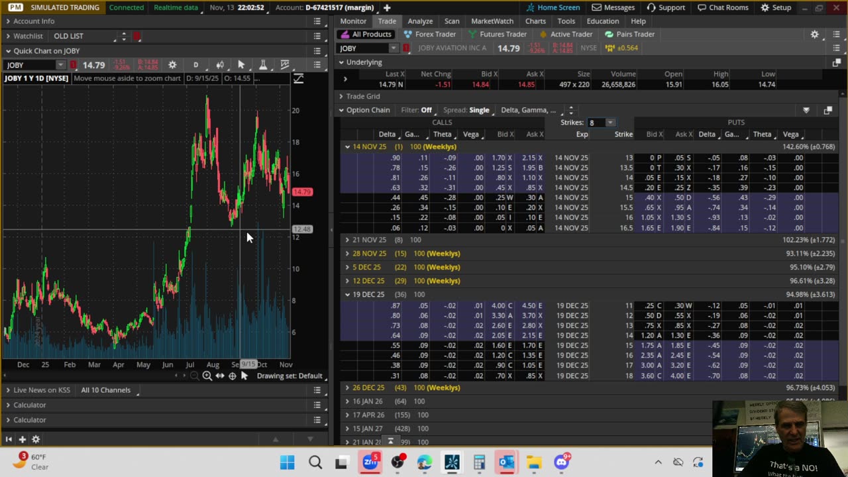Open JOBY symbol dropdown in Quick Chart
The width and height of the screenshot is (848, 477).
(61, 65)
